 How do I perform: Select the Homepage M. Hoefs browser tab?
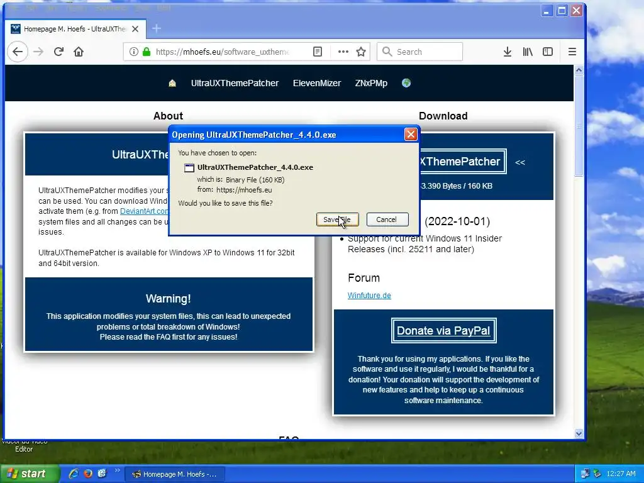[75, 29]
